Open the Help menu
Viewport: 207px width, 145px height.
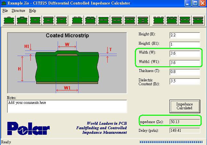(32, 11)
